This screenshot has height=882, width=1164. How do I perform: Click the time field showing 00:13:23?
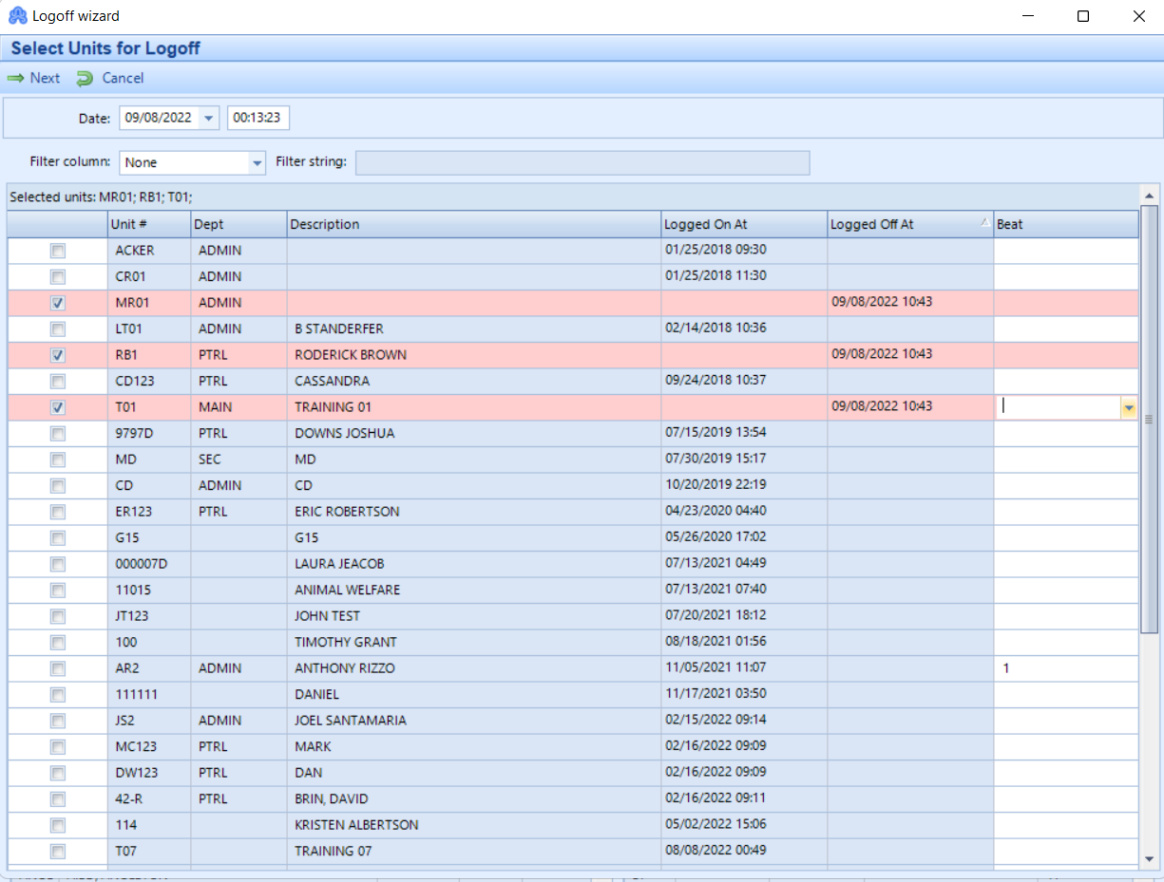pyautogui.click(x=257, y=118)
